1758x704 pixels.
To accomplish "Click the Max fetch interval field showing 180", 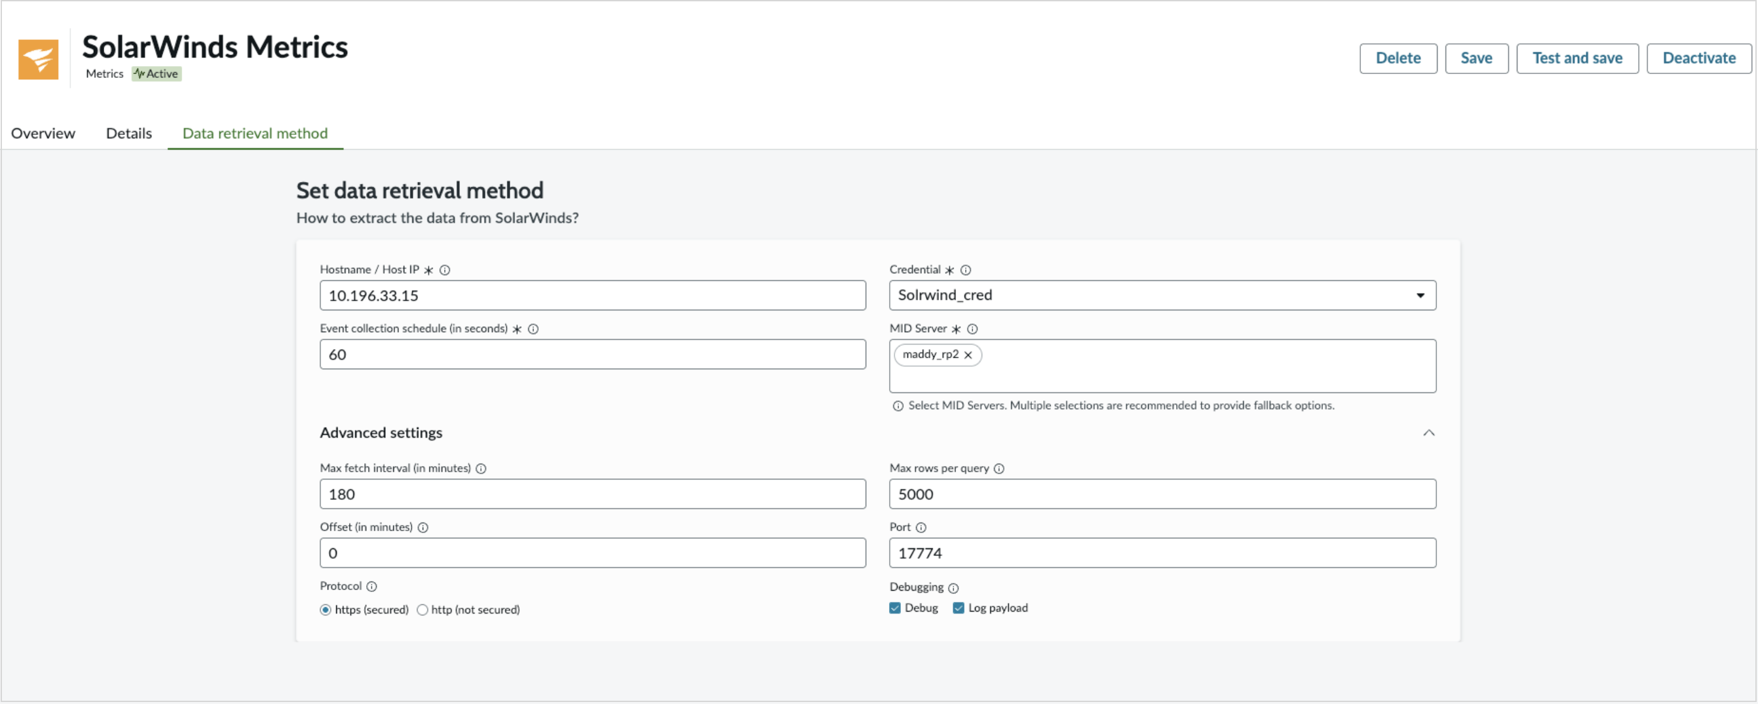I will [x=592, y=494].
